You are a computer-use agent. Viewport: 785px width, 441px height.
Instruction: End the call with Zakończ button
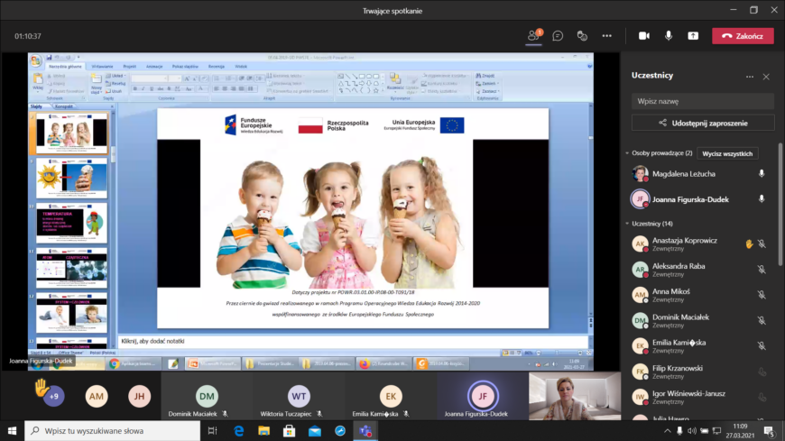tap(743, 36)
